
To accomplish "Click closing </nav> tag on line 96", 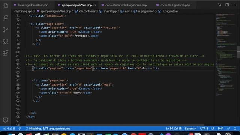I will [x=30, y=117].
